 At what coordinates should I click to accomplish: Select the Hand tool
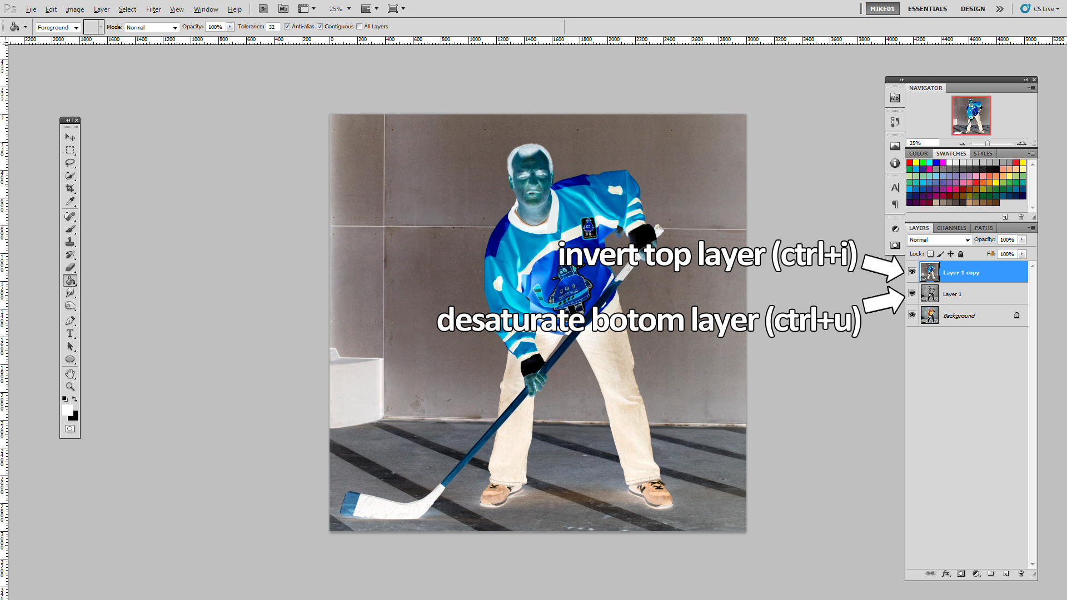point(69,373)
